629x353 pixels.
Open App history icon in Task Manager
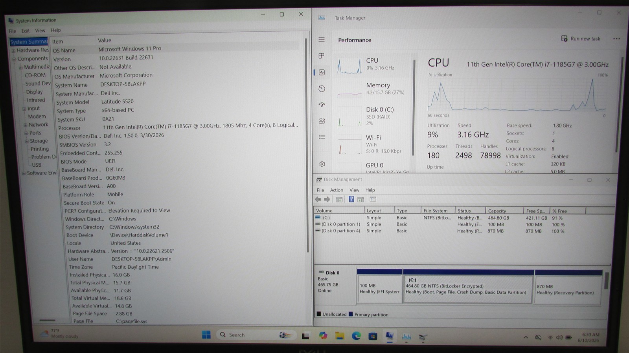coord(322,89)
